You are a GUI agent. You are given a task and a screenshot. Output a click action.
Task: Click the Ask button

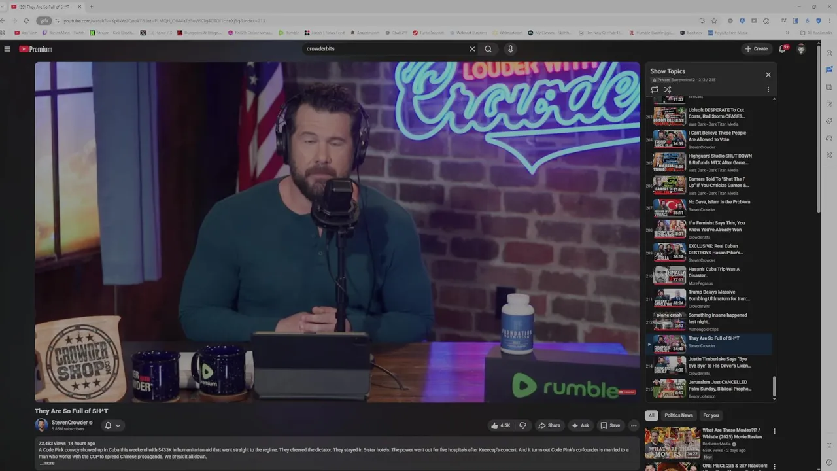pyautogui.click(x=580, y=425)
